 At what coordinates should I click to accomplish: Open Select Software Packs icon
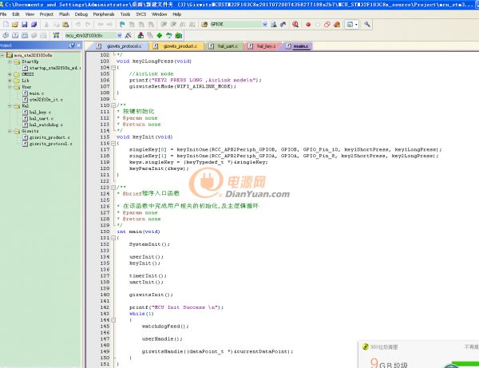pos(169,35)
